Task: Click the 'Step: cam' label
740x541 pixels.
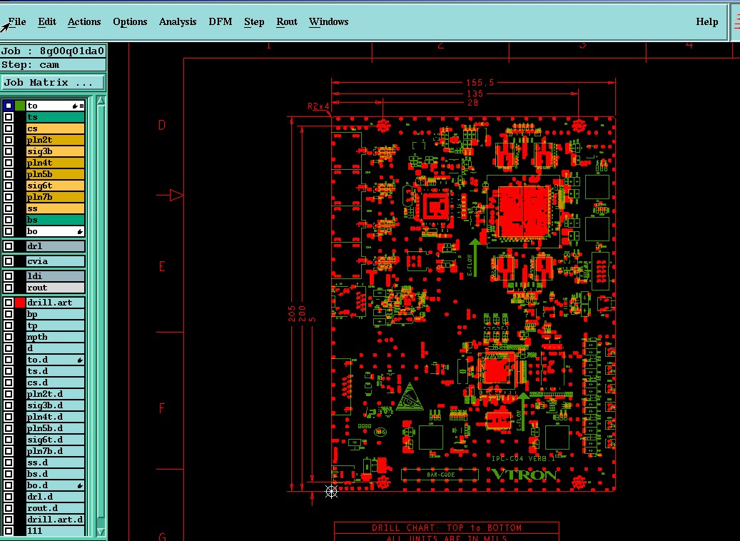Action: 53,65
